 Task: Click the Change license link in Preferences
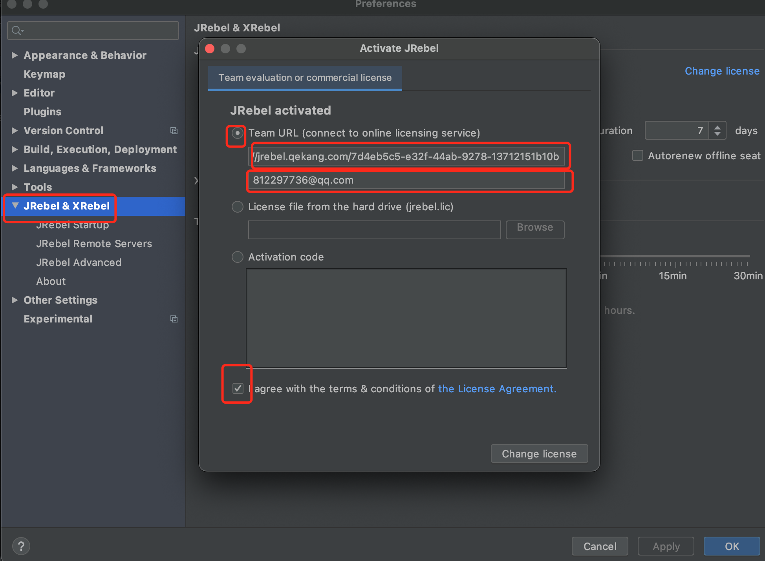pyautogui.click(x=722, y=71)
